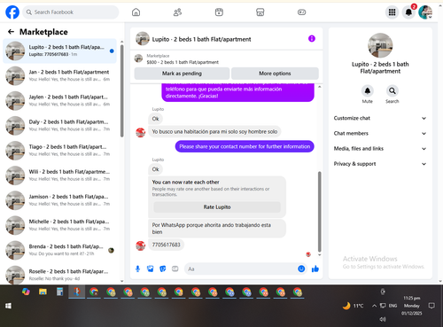Click message "Yo busco una habitación"
This screenshot has width=443, height=327.
214,132
